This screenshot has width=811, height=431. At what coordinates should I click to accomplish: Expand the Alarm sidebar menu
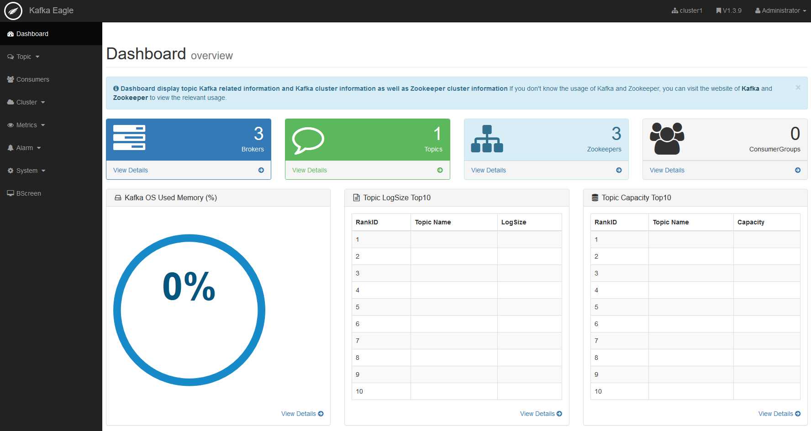pos(51,148)
